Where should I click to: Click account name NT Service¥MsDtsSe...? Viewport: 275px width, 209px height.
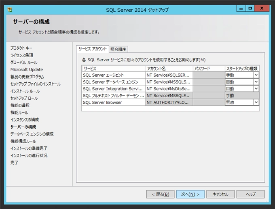(x=169, y=89)
